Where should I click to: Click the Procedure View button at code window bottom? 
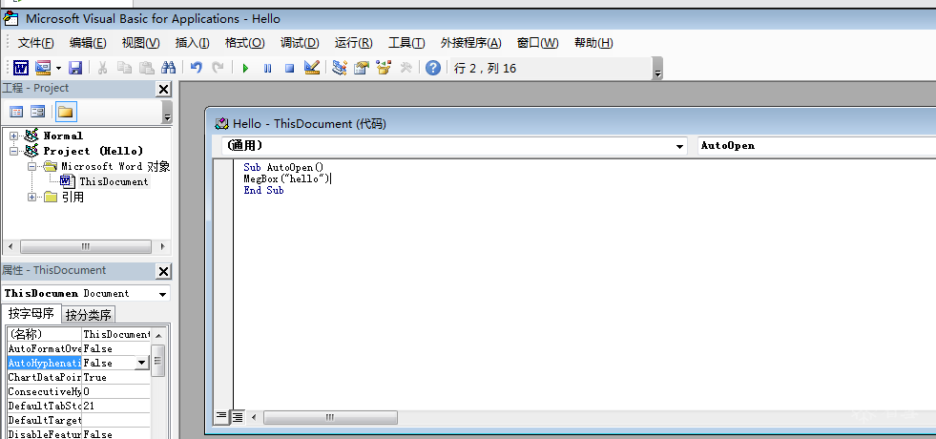(x=220, y=416)
